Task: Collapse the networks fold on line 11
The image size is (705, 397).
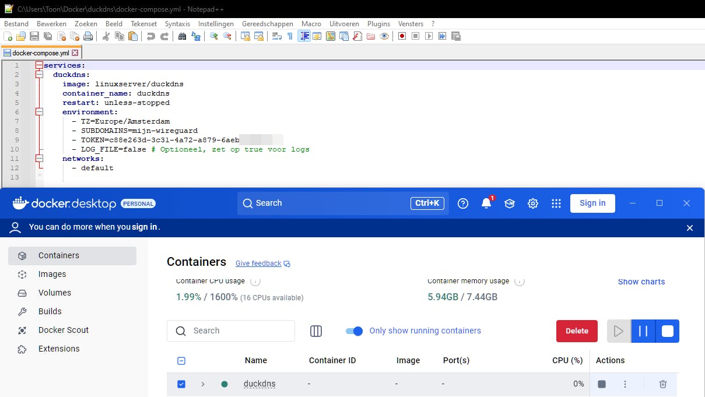Action: (39, 159)
